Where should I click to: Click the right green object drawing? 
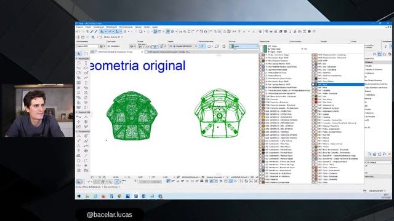coord(220,113)
